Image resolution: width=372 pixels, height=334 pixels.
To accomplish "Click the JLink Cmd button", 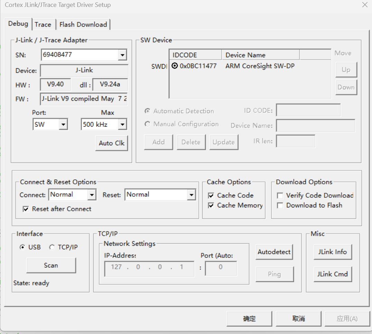I will [x=332, y=274].
